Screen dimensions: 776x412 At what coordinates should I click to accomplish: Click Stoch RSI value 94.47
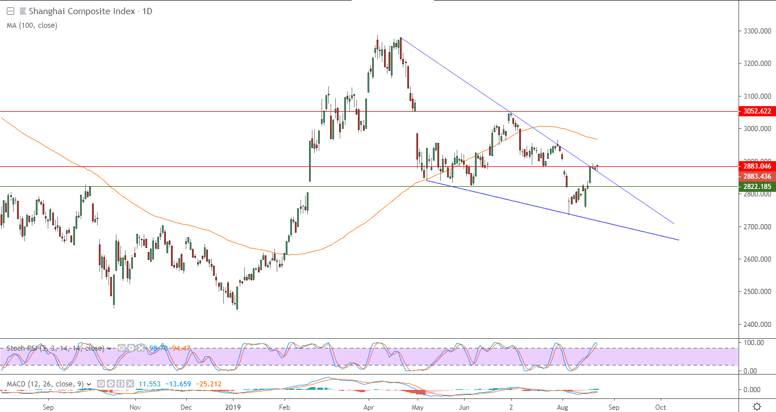click(x=181, y=348)
